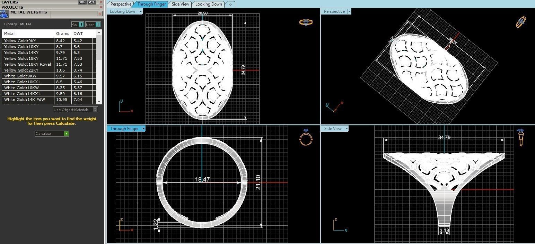This screenshot has width=535, height=244.
Task: Click the Looking Down viewport title label
Action: pyautogui.click(x=123, y=11)
